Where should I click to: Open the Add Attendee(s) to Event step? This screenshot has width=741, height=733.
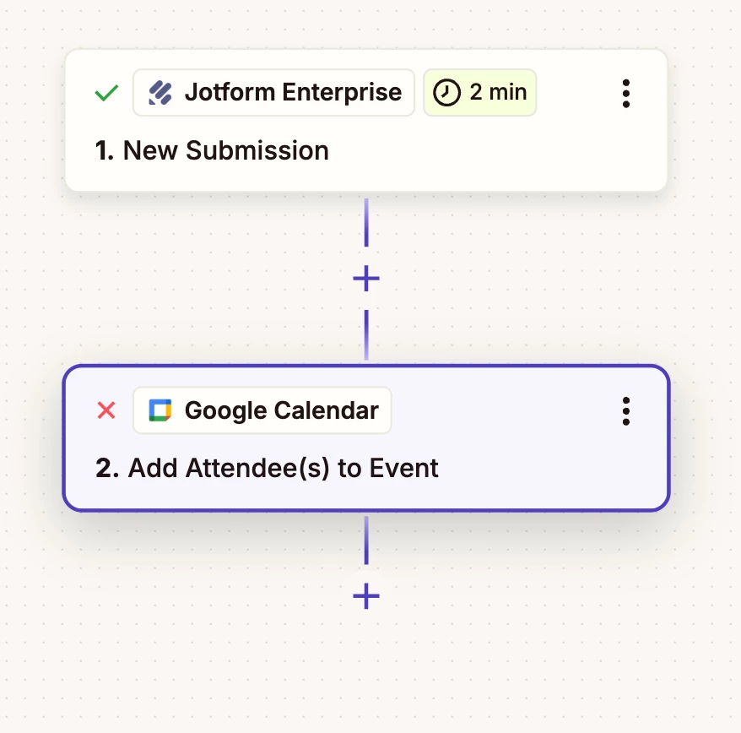point(267,468)
